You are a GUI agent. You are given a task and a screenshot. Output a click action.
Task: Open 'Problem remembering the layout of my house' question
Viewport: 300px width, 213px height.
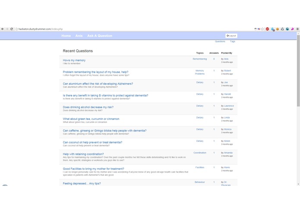point(95,72)
